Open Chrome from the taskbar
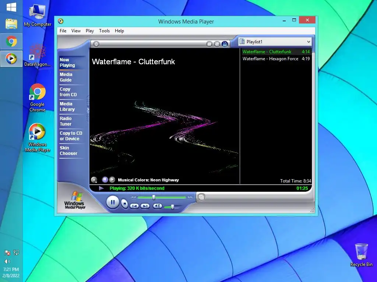This screenshot has width=377, height=282. point(11,41)
